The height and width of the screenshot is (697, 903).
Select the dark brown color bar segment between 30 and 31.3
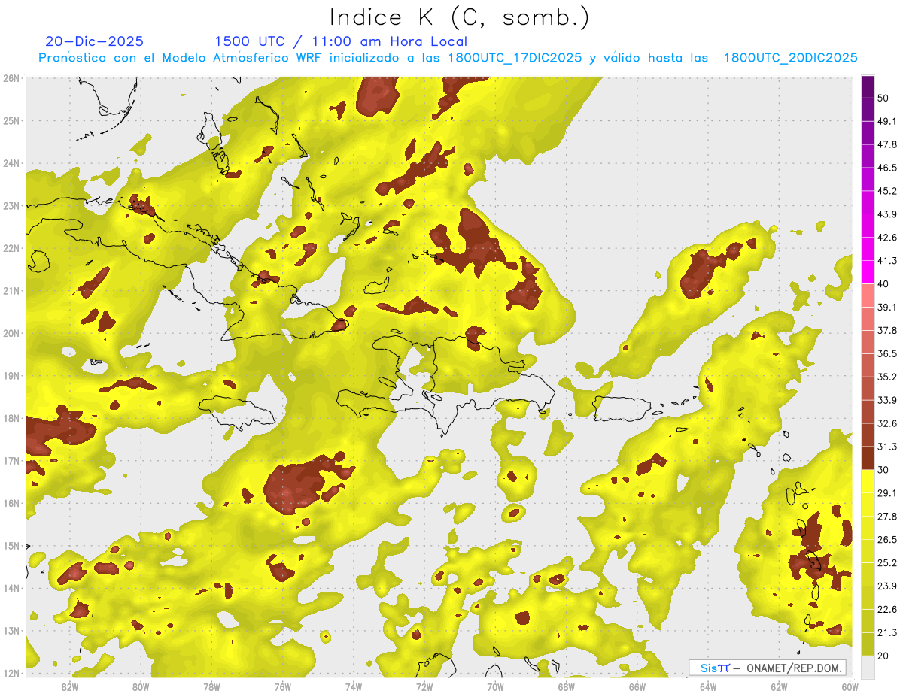(x=868, y=458)
